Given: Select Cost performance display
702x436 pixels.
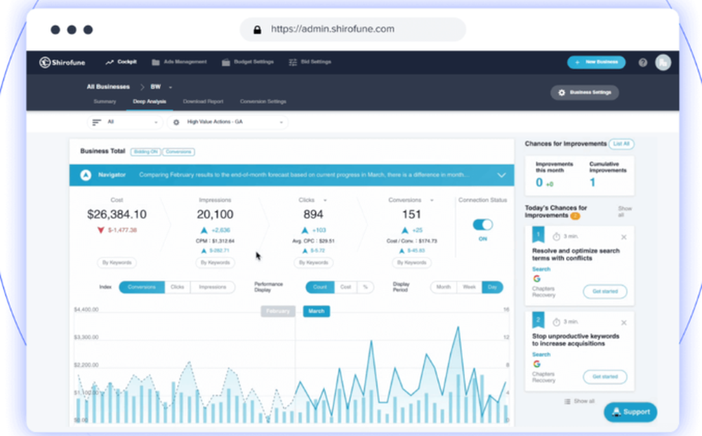Looking at the screenshot, I should [345, 287].
